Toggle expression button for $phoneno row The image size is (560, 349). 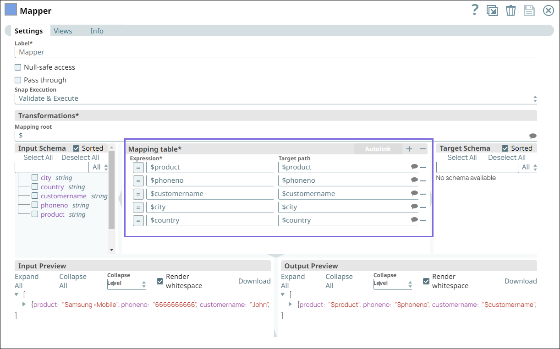pyautogui.click(x=138, y=181)
